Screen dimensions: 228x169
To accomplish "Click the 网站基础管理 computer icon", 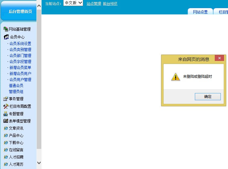I will (x=5, y=29).
